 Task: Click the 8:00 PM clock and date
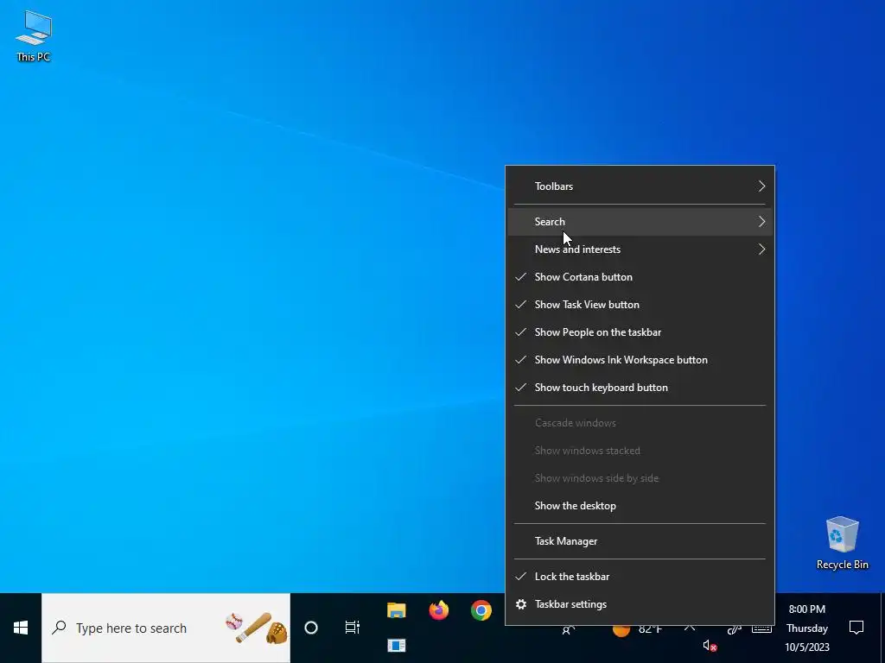pos(807,628)
